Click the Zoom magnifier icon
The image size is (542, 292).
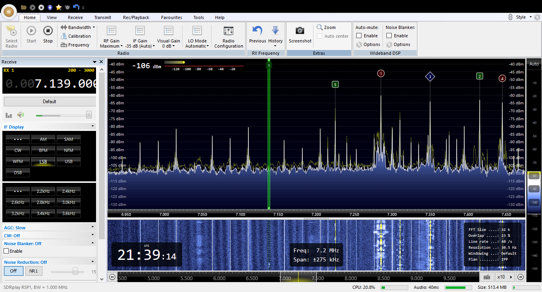click(320, 27)
